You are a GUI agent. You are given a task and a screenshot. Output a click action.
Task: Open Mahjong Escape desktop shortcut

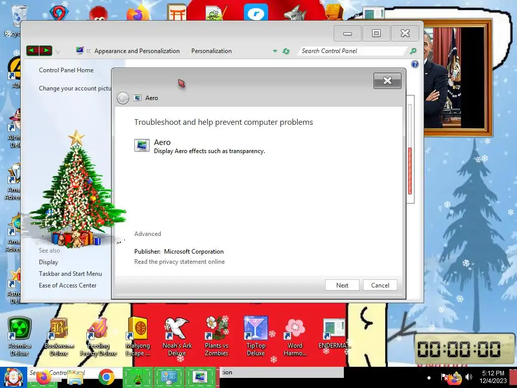click(x=138, y=336)
